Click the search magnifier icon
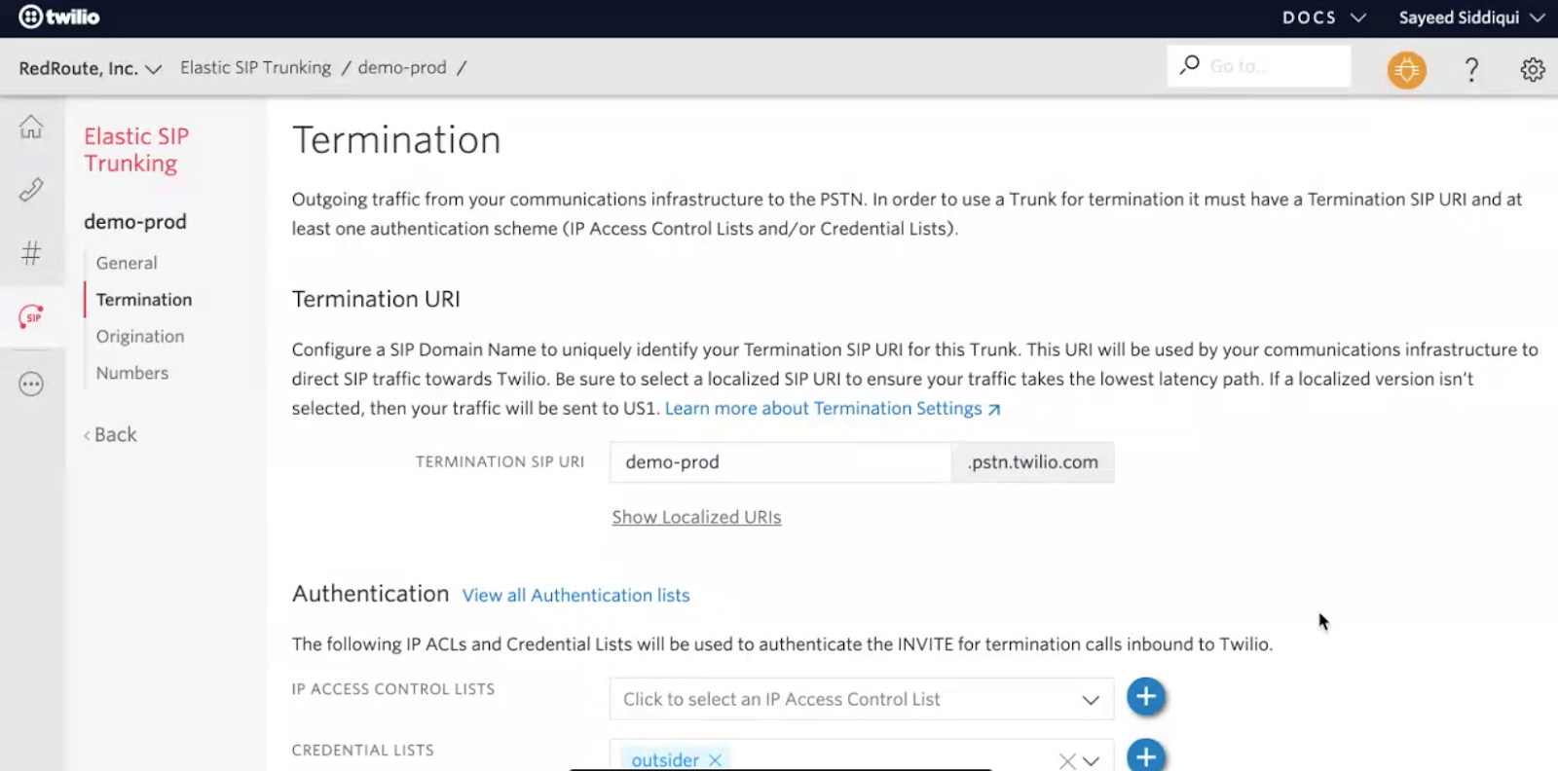 (1189, 65)
